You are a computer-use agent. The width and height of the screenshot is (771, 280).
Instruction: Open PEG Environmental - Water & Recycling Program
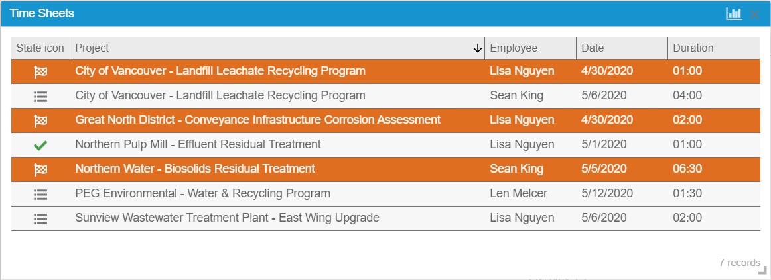[x=202, y=194]
